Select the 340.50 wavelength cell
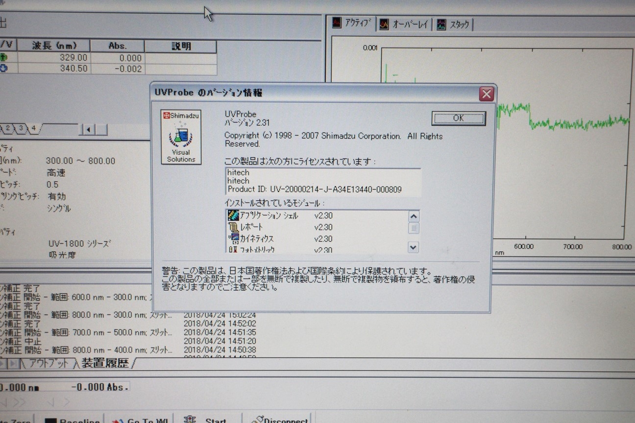 [x=54, y=69]
